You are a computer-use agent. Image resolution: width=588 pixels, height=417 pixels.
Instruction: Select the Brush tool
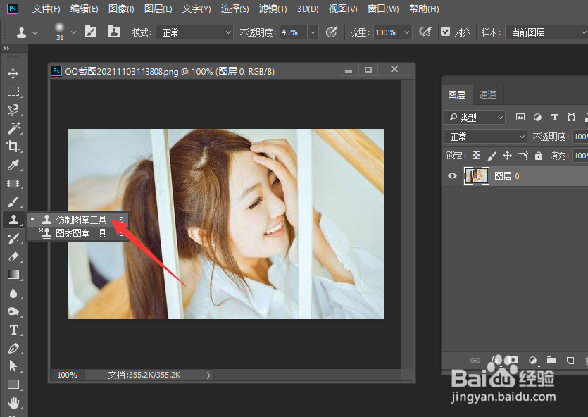click(13, 201)
